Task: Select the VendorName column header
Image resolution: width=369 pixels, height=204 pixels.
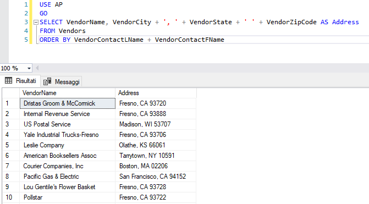Action: [x=67, y=93]
